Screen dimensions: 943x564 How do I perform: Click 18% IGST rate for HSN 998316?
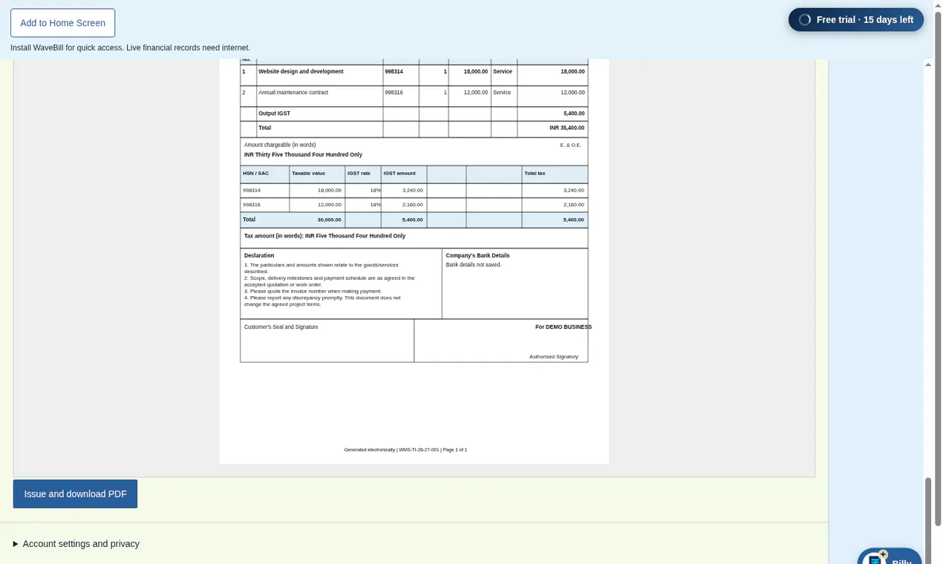[375, 205]
